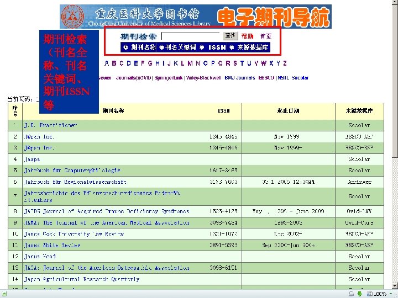The height and width of the screenshot is (298, 398).
Task: Click the Ovid-LWW source cell in row 8
Action: [359, 211]
